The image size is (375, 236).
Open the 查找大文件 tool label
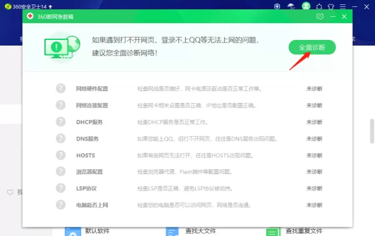201,231
